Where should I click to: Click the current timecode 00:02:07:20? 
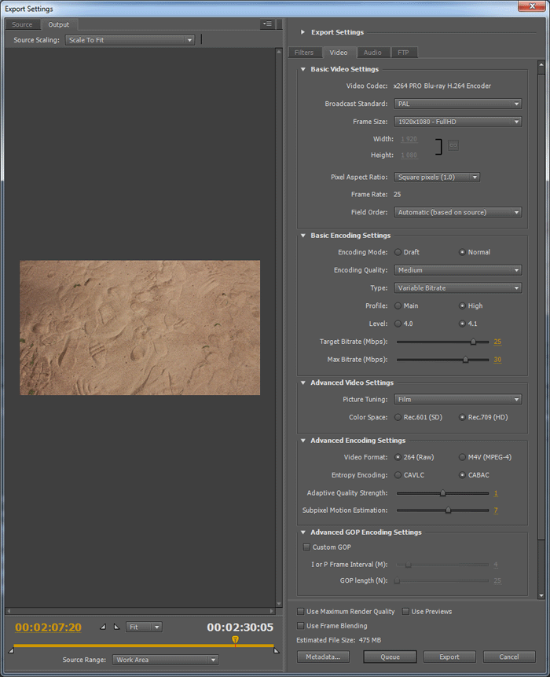coord(49,627)
